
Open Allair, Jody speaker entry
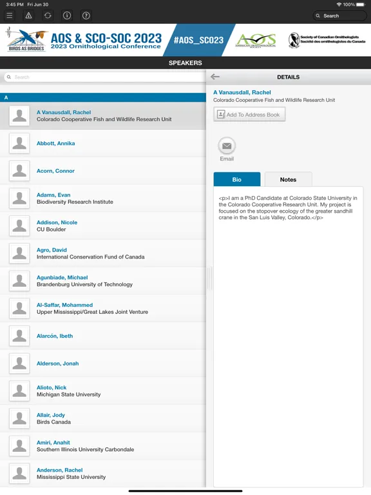[103, 418]
